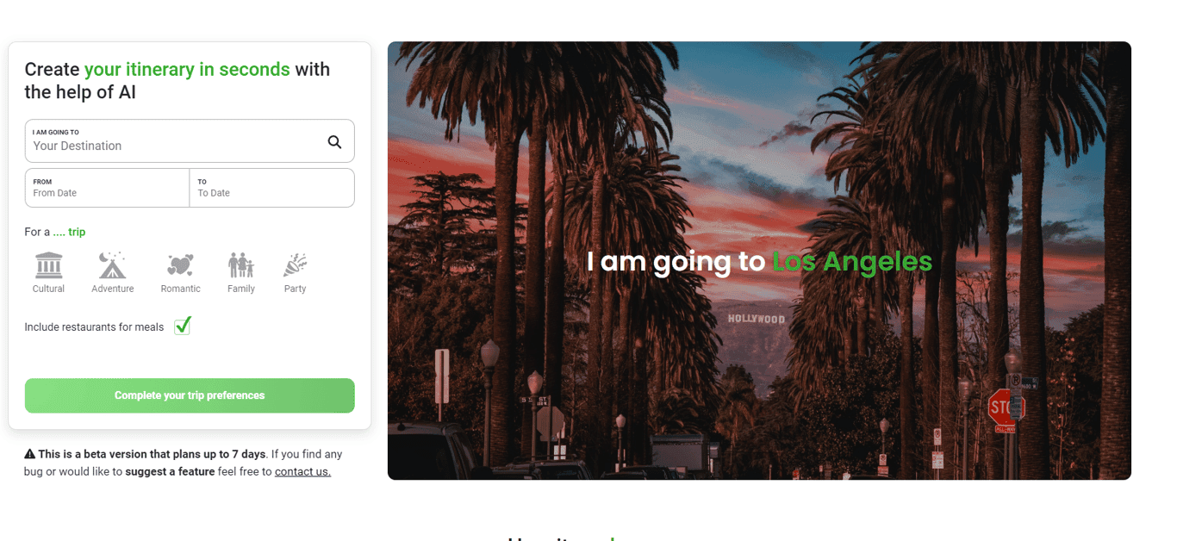The image size is (1177, 541).
Task: Click the Cultural trip type label
Action: point(48,289)
